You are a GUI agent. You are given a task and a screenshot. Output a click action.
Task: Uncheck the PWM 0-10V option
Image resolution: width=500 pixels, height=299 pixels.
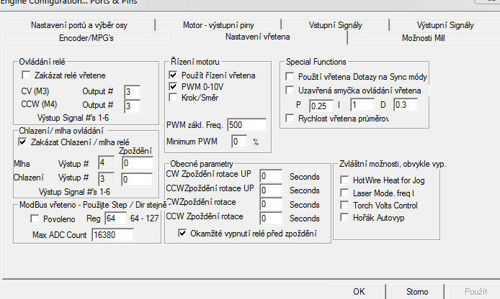173,86
